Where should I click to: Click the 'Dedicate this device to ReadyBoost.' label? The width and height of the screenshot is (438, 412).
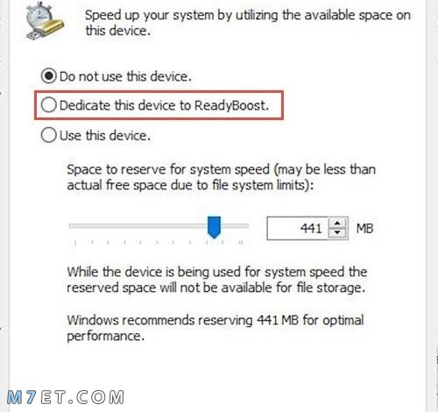(164, 105)
